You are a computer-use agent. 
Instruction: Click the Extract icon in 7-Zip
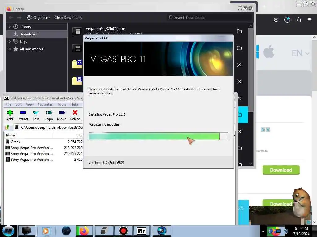(23, 113)
